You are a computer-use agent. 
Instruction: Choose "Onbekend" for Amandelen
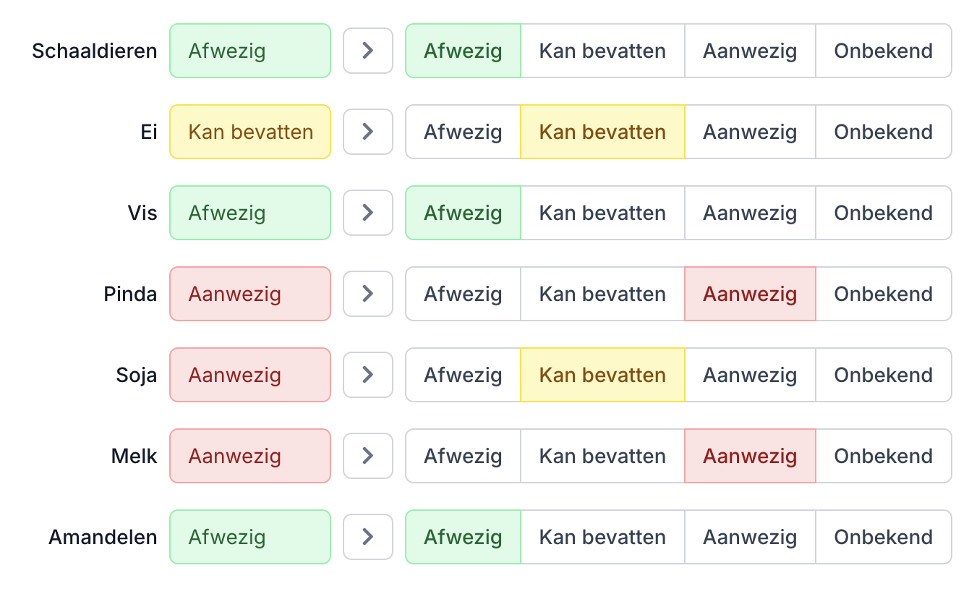tap(884, 537)
